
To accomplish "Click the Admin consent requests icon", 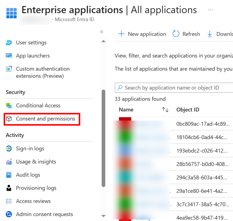I will tap(9, 214).
